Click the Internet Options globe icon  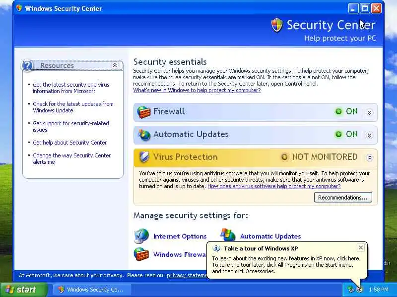[141, 236]
